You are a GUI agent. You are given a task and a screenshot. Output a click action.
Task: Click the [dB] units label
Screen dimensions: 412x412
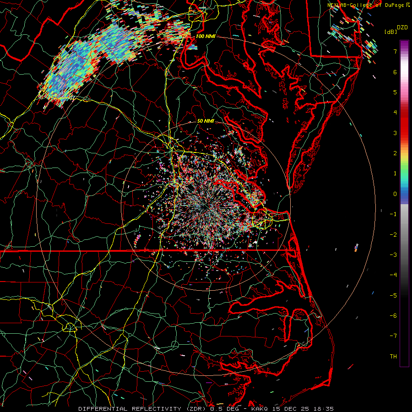tap(390, 32)
